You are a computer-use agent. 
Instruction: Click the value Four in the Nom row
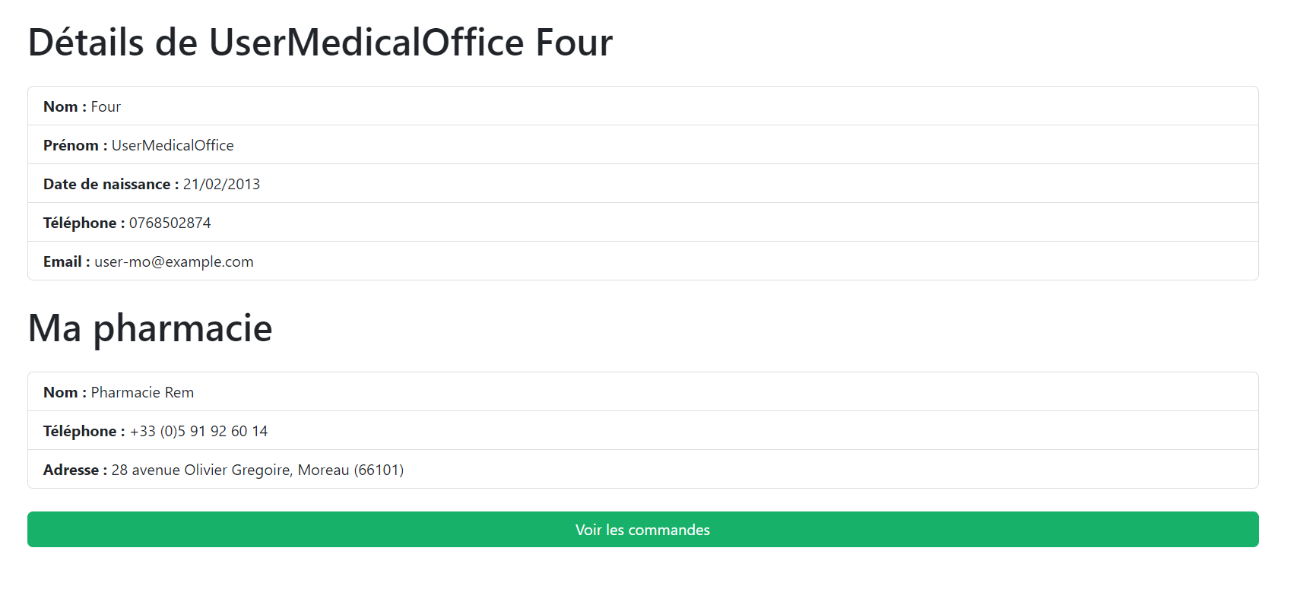pyautogui.click(x=106, y=106)
